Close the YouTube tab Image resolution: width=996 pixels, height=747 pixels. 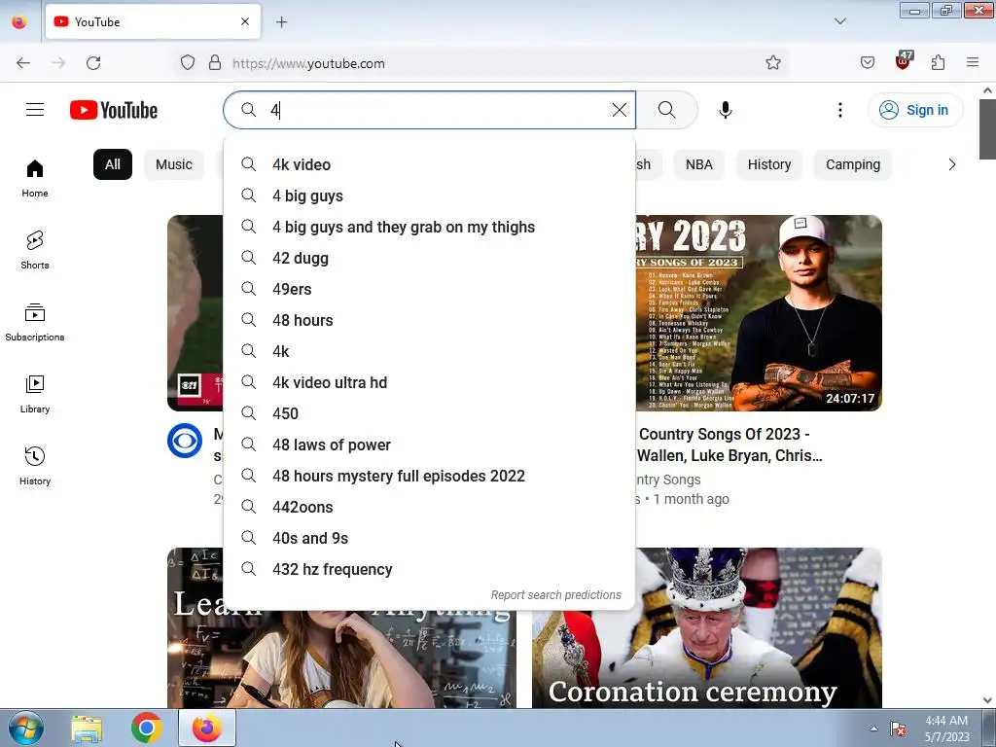tap(245, 21)
